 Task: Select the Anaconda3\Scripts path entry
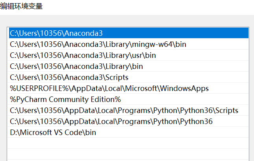[x=69, y=77]
